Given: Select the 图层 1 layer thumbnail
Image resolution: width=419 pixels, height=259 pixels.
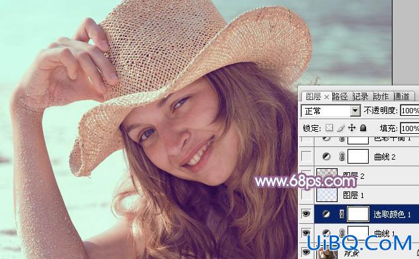Looking at the screenshot, I should [x=327, y=195].
